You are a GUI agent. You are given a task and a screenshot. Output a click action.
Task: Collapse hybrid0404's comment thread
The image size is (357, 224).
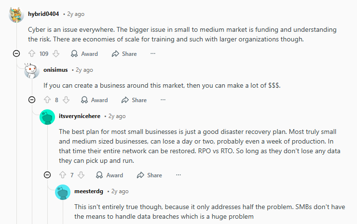click(x=16, y=54)
